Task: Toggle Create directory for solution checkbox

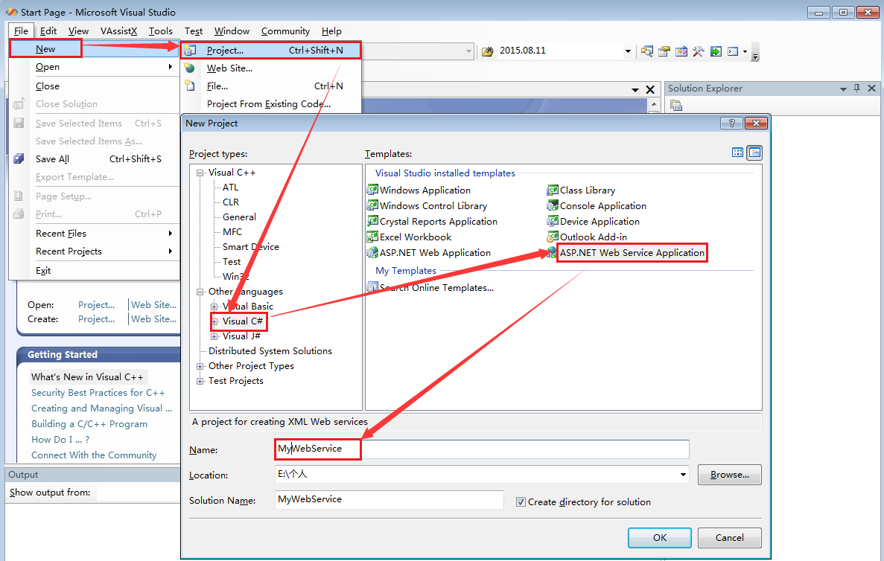Action: tap(521, 502)
